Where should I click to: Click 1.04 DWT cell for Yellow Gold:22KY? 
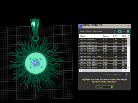116,54
